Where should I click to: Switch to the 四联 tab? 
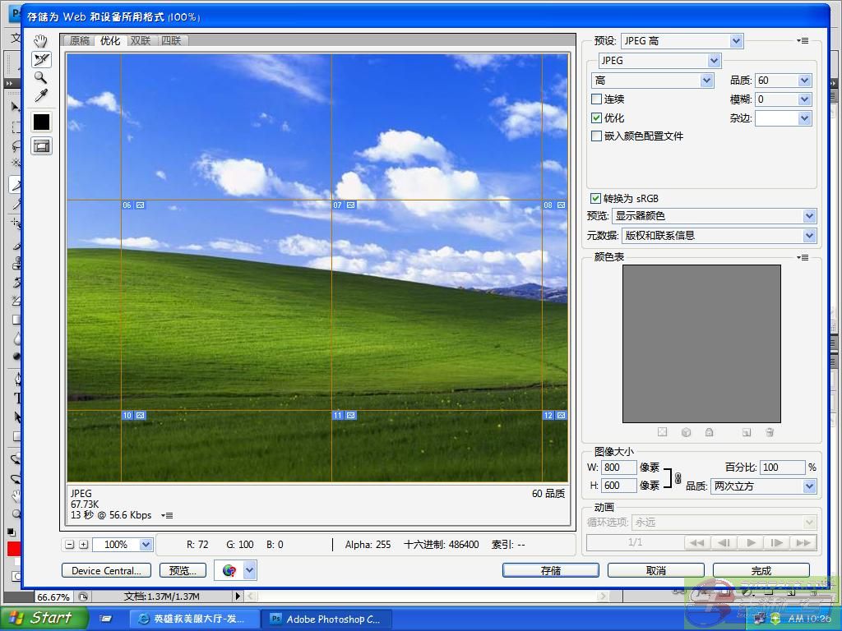point(171,41)
